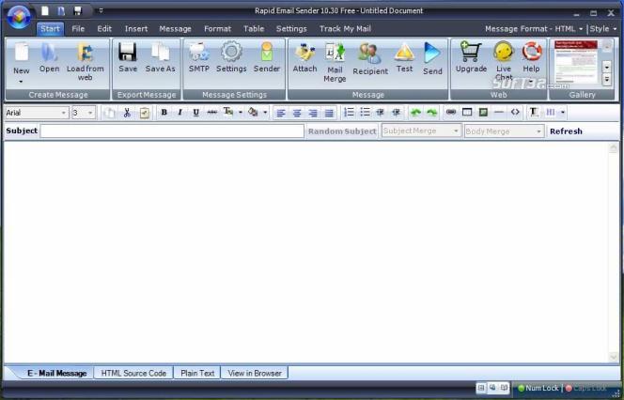Image resolution: width=624 pixels, height=400 pixels.
Task: Switch to HTML Source Code tab
Action: click(x=133, y=373)
